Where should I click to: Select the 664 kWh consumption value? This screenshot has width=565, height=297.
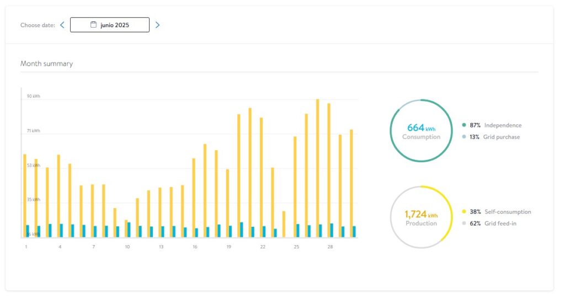pyautogui.click(x=421, y=128)
